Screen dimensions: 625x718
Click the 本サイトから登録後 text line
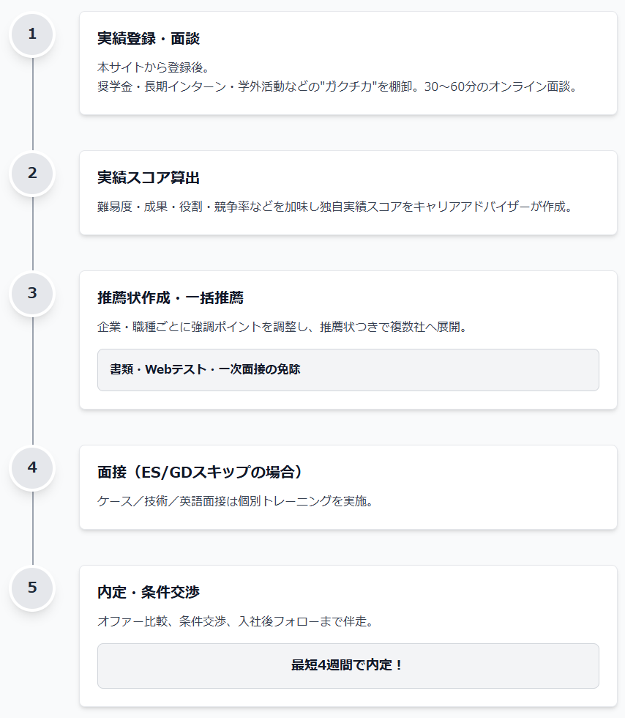pos(154,67)
